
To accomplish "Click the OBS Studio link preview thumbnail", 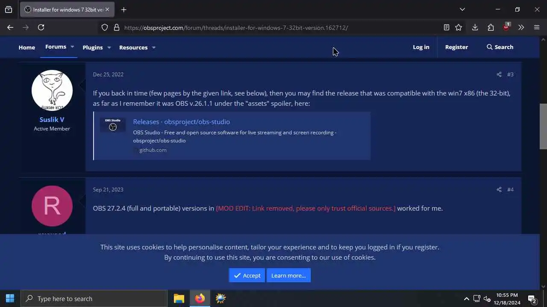I will [x=113, y=125].
